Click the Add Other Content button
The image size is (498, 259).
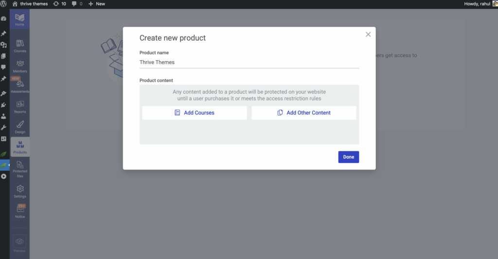tap(304, 113)
